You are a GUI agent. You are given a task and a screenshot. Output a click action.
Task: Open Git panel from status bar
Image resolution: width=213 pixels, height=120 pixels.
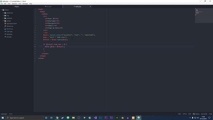204,114
